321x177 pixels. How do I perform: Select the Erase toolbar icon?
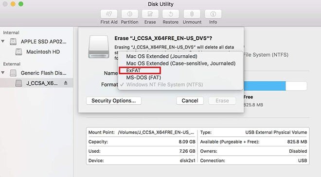[150, 14]
